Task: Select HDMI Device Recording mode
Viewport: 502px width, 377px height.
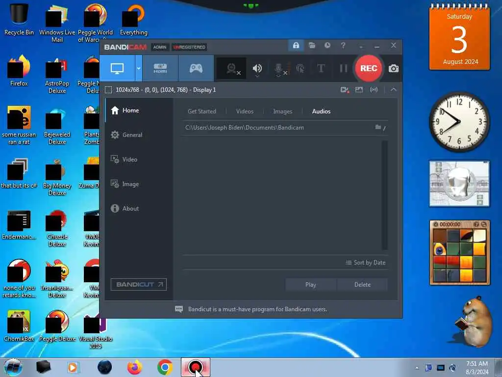Action: coord(160,68)
